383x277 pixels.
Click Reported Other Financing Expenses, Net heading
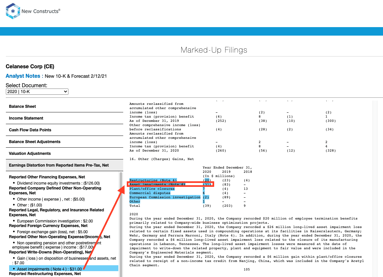click(47, 177)
